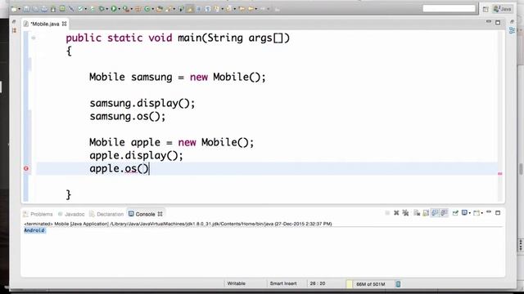
Task: Minimize the Console panel
Action: click(489, 212)
